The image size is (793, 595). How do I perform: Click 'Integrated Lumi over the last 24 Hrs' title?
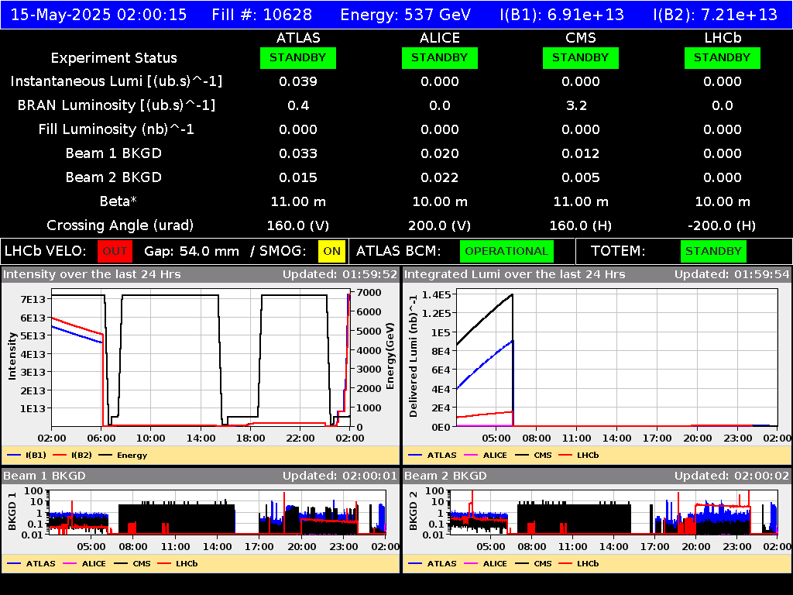tap(515, 275)
